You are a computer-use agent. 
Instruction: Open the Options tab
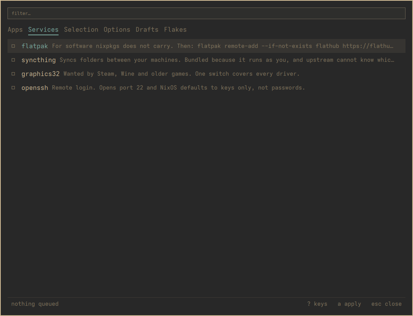click(117, 30)
